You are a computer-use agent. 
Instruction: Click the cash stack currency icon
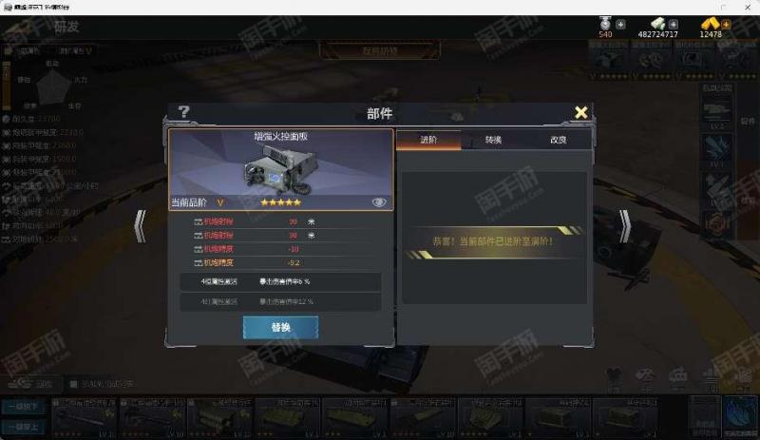pyautogui.click(x=658, y=23)
